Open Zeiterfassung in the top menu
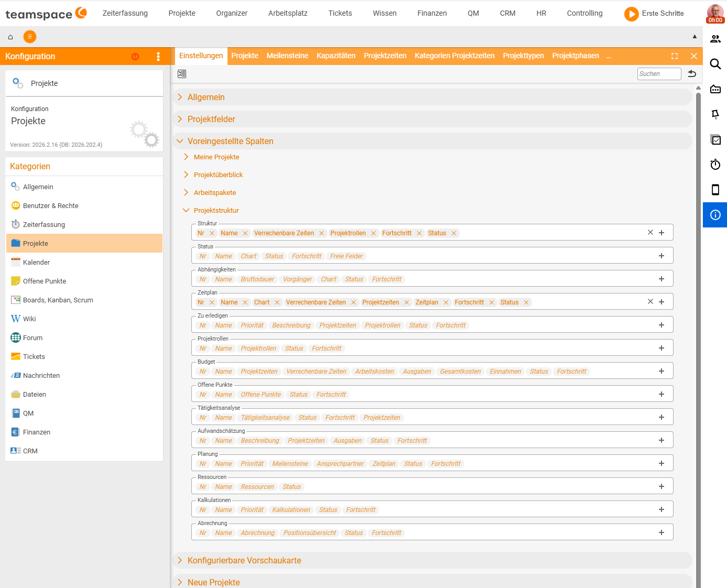 [x=125, y=13]
